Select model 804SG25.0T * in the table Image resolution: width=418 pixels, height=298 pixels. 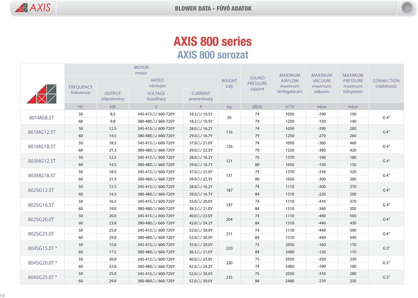[43, 277]
